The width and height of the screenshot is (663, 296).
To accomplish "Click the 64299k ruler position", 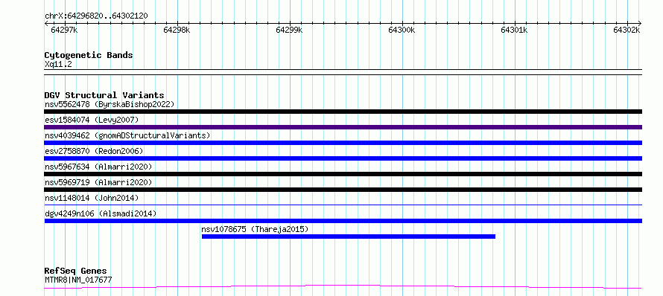I will point(289,30).
